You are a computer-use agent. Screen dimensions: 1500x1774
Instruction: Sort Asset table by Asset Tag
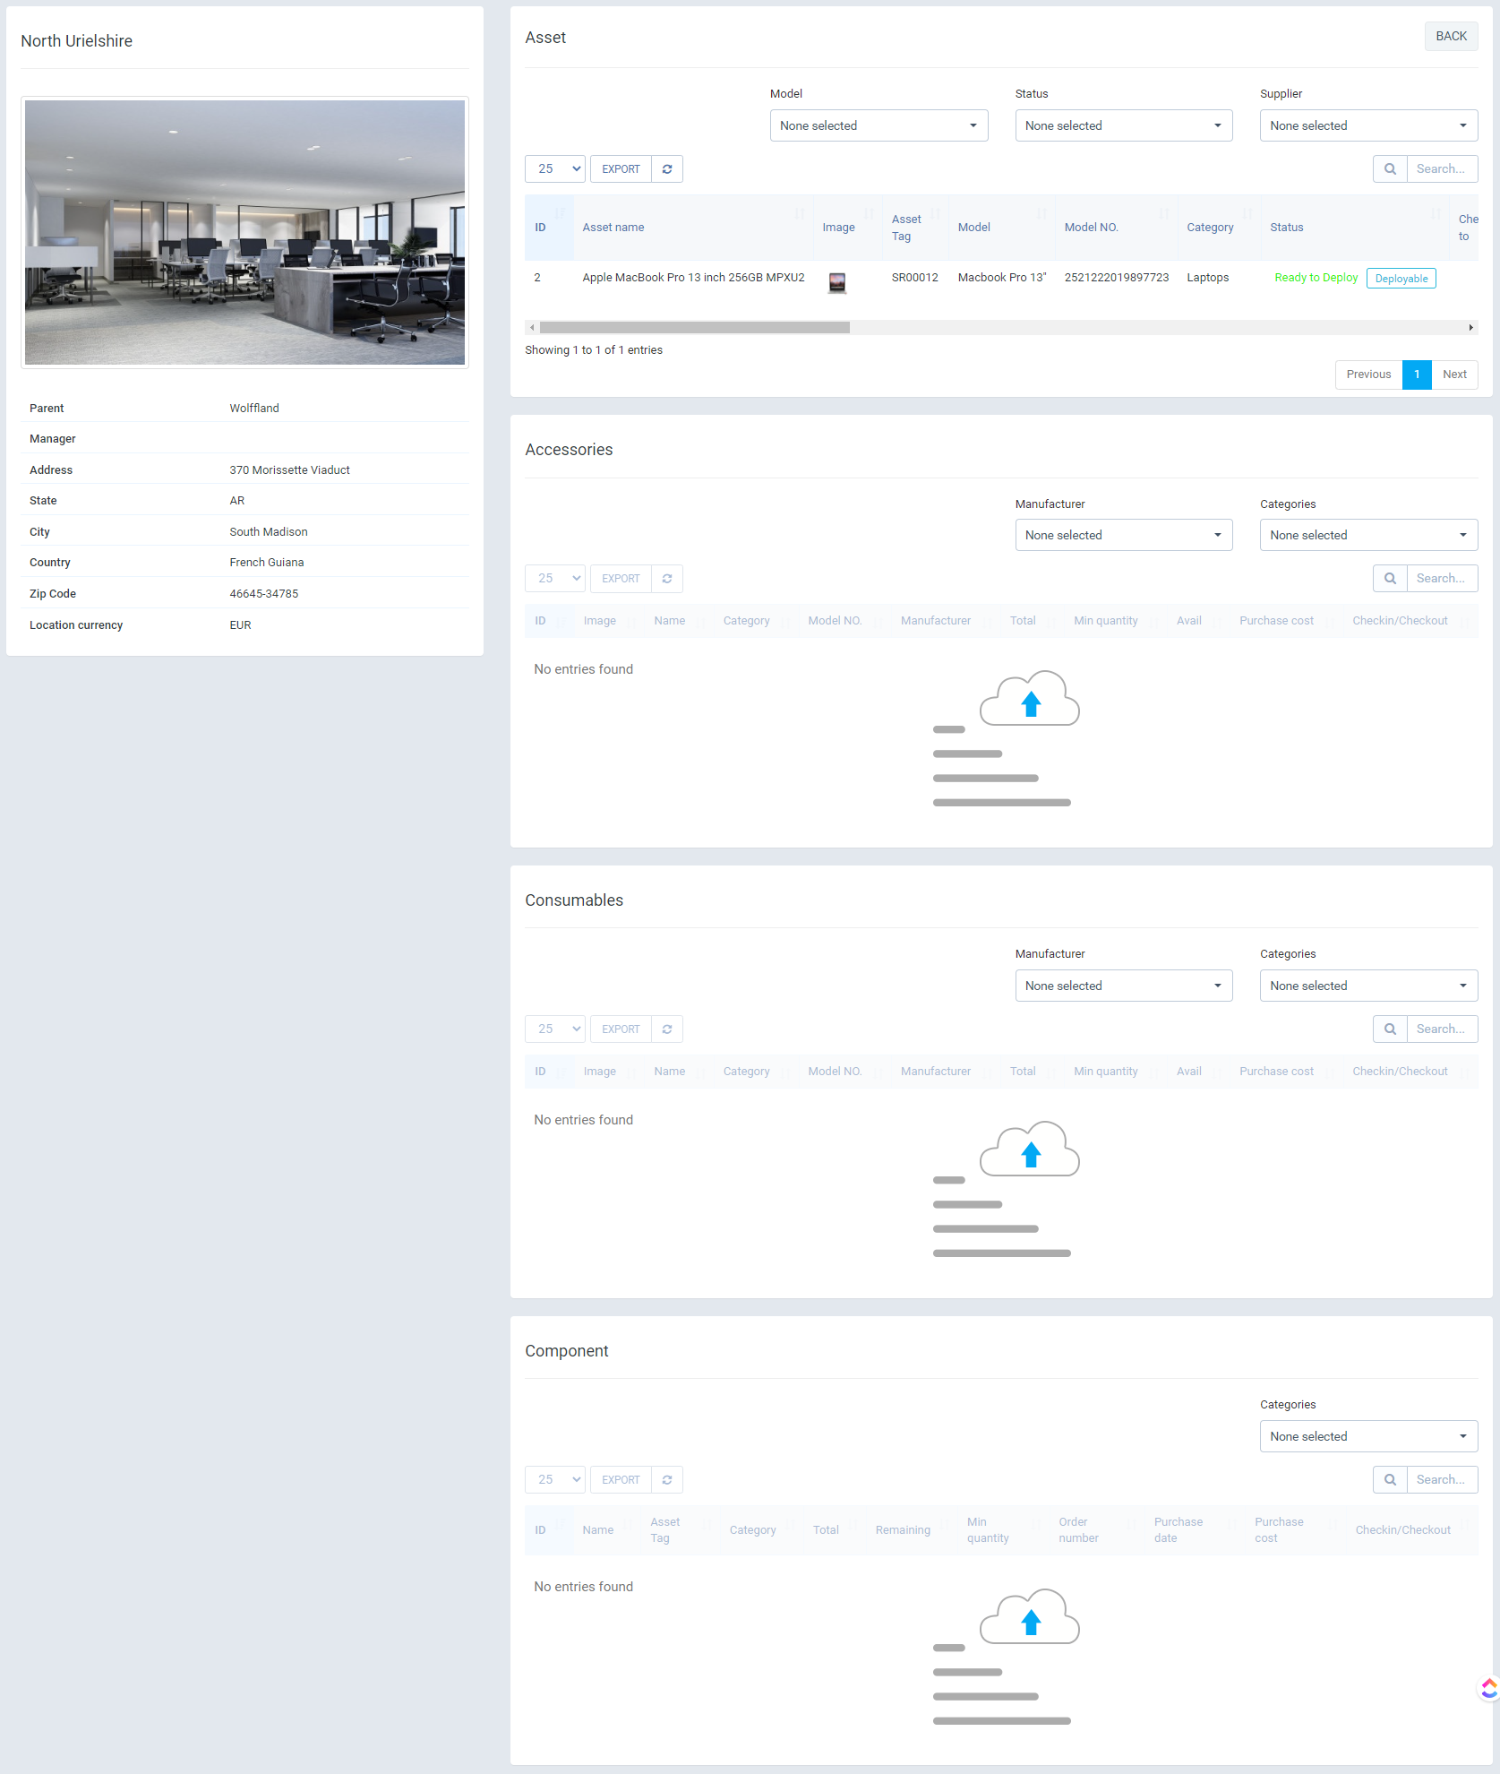(x=915, y=228)
